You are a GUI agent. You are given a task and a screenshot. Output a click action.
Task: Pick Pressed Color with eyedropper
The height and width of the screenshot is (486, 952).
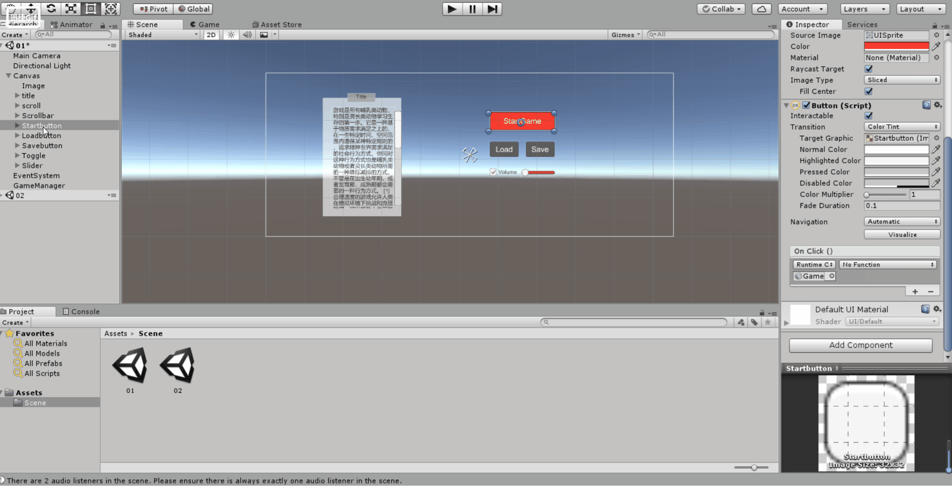click(x=936, y=172)
